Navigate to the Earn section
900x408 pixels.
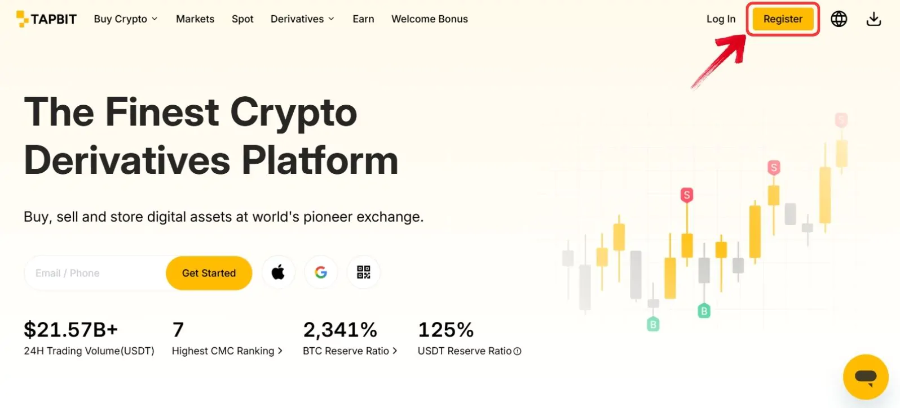(x=363, y=19)
